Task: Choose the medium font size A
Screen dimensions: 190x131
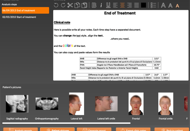Action: tap(171, 6)
